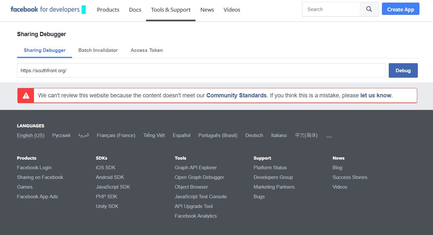Open the Community Standards link
This screenshot has width=433, height=235.
coord(236,95)
